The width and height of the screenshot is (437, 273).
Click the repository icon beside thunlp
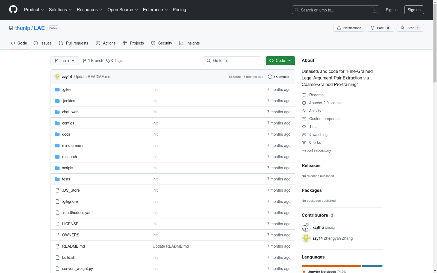pyautogui.click(x=11, y=28)
